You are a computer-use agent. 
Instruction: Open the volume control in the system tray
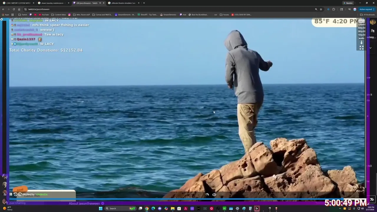pos(362,208)
